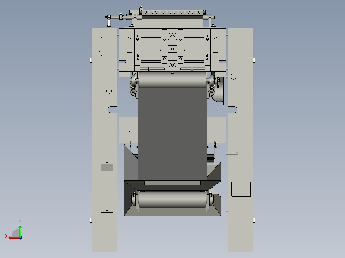Screen dimensions: 345x258
Task: Select the rod end joint beside the rack
Action: (x=109, y=20)
